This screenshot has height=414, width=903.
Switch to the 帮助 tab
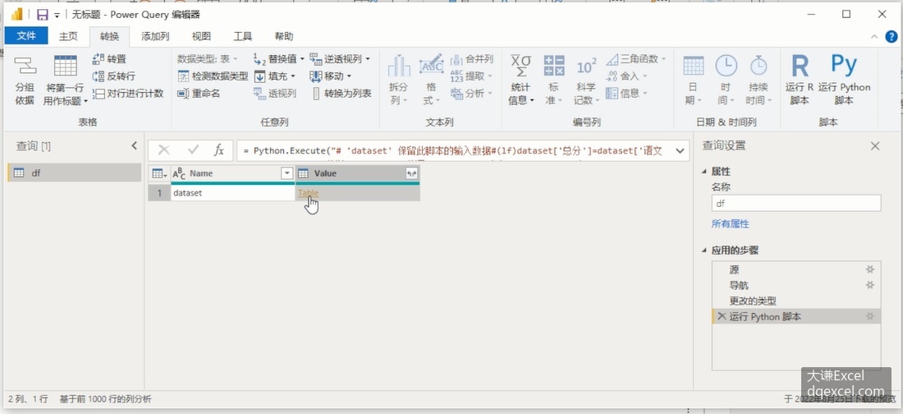283,36
